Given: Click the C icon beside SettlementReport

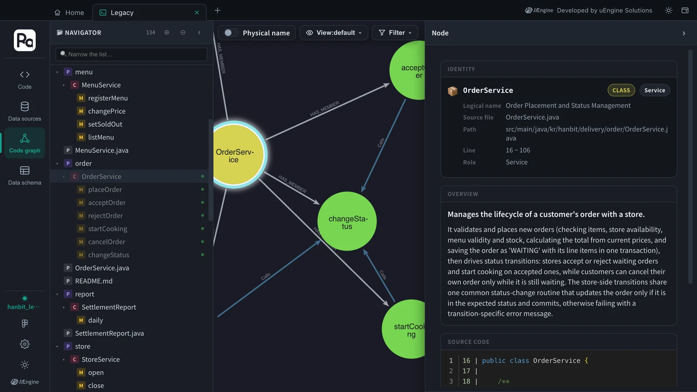Looking at the screenshot, I should tap(74, 307).
